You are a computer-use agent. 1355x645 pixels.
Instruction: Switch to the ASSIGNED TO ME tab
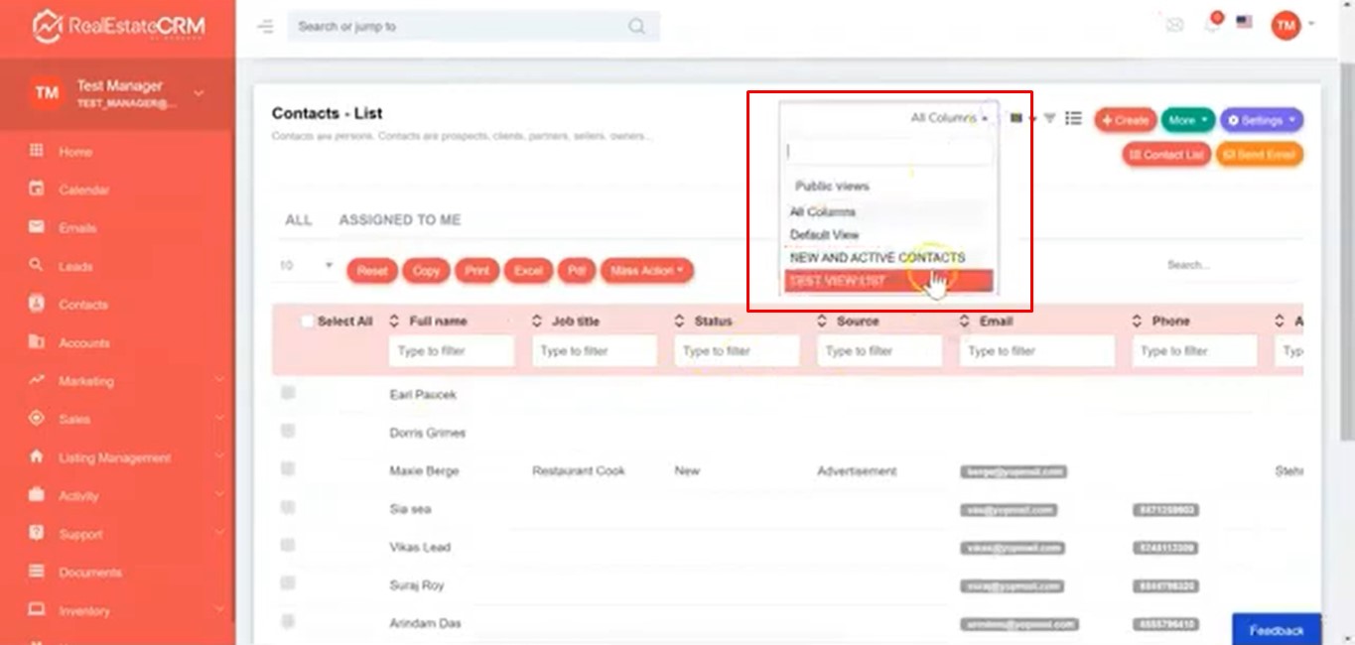(399, 220)
